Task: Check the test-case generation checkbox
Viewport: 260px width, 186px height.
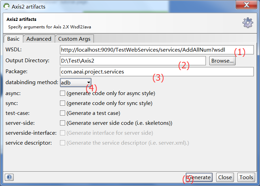Action: coord(62,113)
